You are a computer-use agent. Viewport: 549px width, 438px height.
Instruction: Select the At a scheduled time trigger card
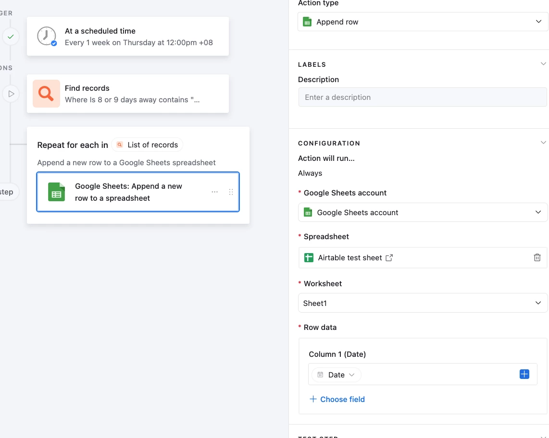pos(128,36)
